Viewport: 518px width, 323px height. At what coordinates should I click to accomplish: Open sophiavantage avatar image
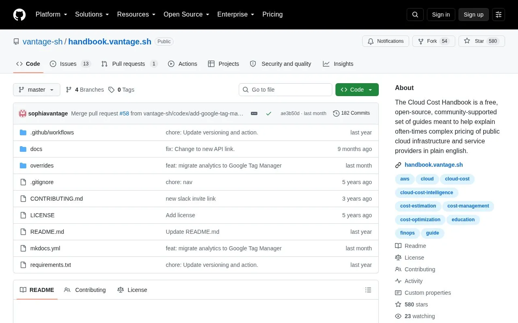[x=23, y=113]
